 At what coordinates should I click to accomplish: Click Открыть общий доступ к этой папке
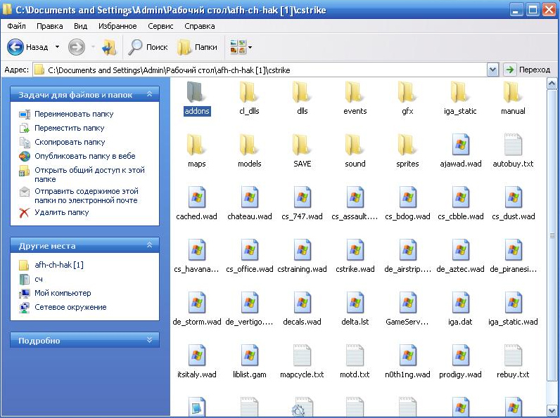[89, 174]
